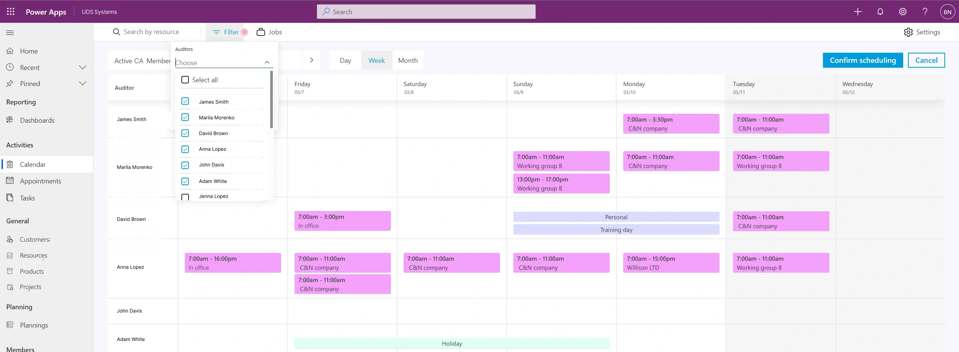This screenshot has height=352, width=959.
Task: Toggle the Select all auditors checkbox
Action: point(186,80)
